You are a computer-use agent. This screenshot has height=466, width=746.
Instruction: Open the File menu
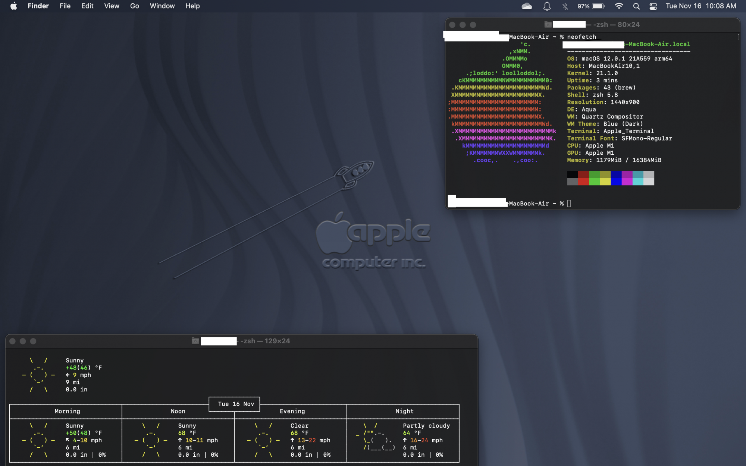65,6
